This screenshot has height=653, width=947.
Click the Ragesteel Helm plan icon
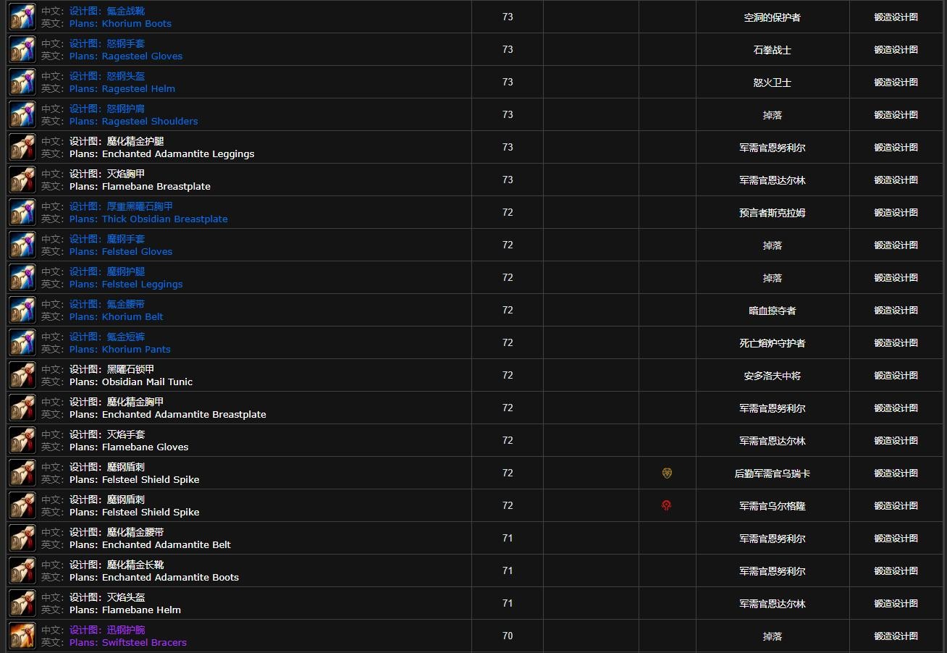click(x=22, y=83)
